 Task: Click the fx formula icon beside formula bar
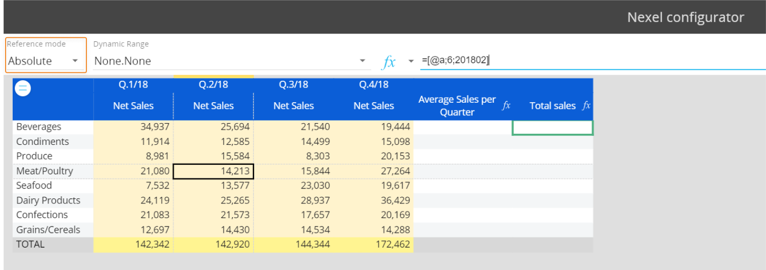point(389,62)
